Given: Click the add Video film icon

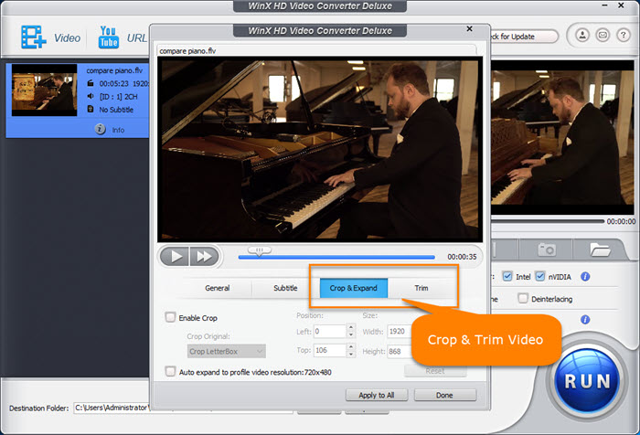Looking at the screenshot, I should coord(34,37).
